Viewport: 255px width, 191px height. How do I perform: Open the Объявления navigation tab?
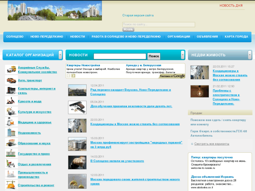click(207, 37)
